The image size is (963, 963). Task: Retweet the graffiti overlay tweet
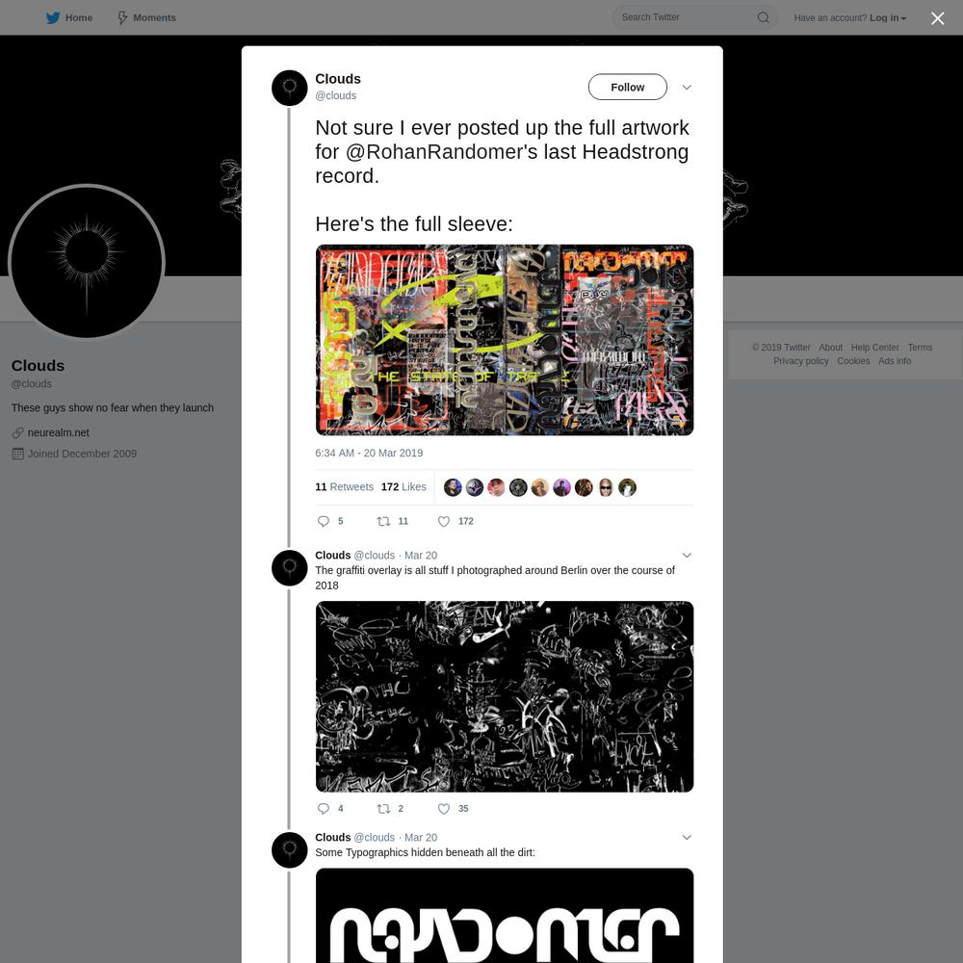tap(383, 809)
